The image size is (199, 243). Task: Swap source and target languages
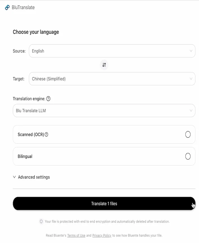pos(104,65)
